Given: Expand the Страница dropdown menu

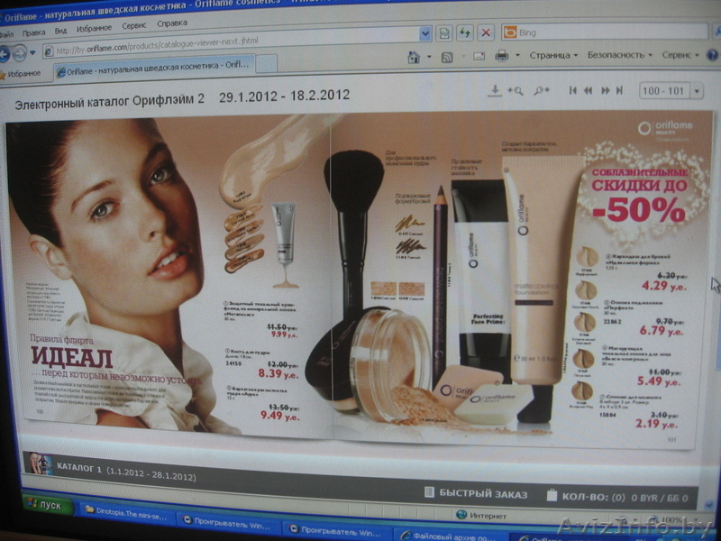Looking at the screenshot, I should click(553, 55).
